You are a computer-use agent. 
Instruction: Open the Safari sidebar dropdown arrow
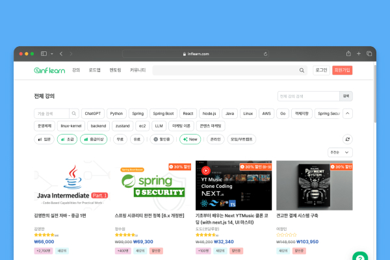[x=51, y=53]
